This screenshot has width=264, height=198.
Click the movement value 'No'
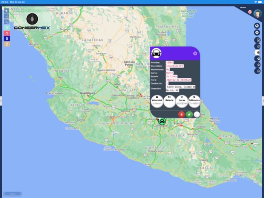pos(167,69)
